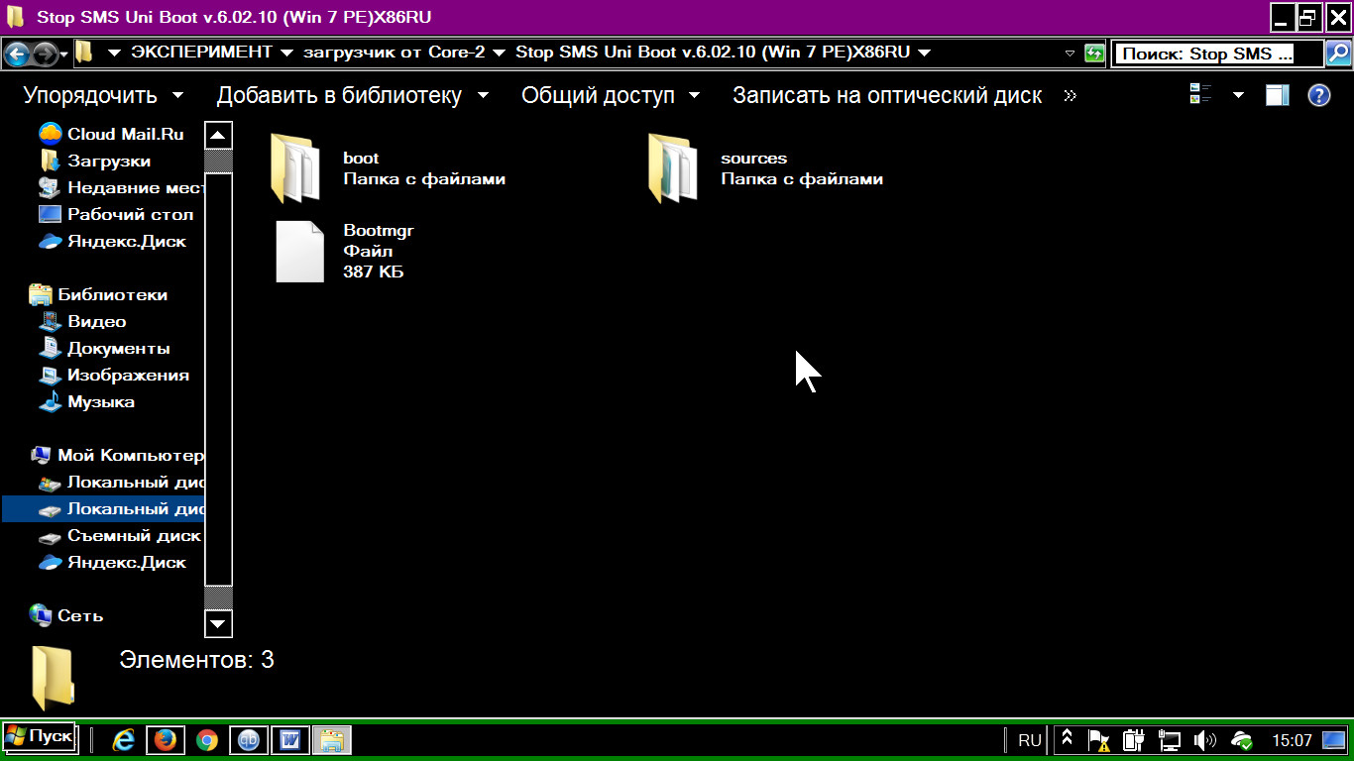Click the clock showing 15:07
Viewport: 1354px width, 761px height.
(x=1292, y=740)
